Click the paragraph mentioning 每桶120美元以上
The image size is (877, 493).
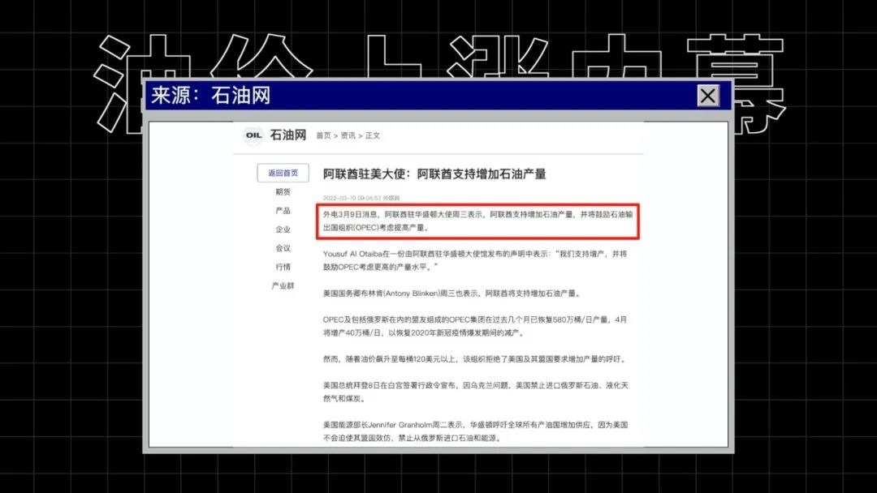(x=475, y=359)
